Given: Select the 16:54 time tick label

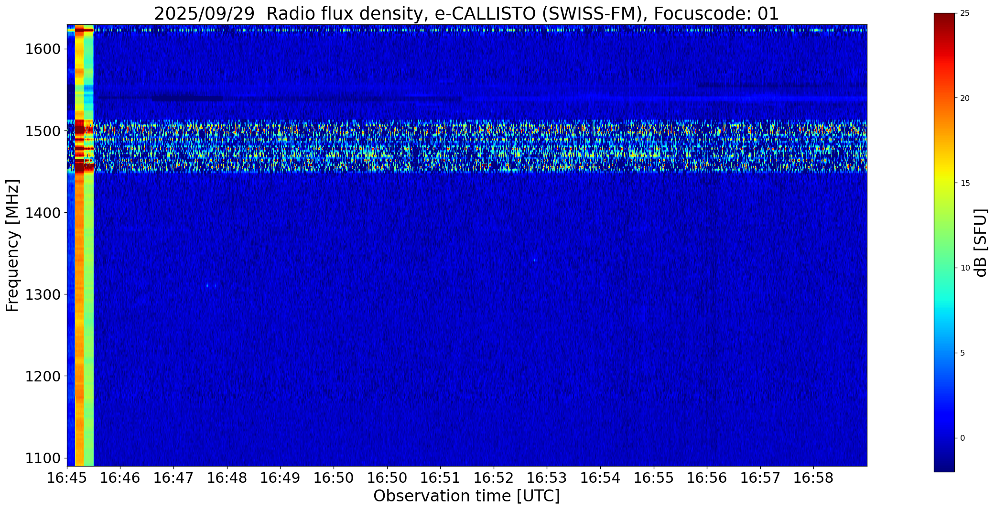Looking at the screenshot, I should click(x=600, y=477).
